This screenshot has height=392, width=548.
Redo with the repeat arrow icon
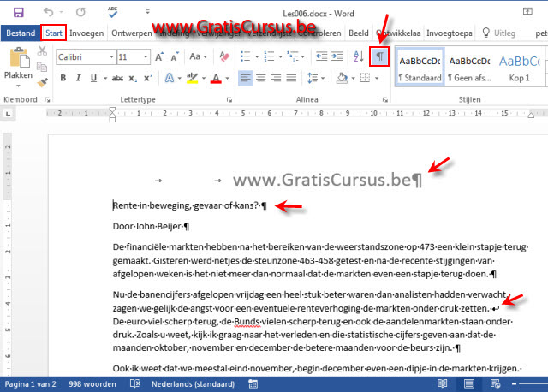click(x=80, y=12)
